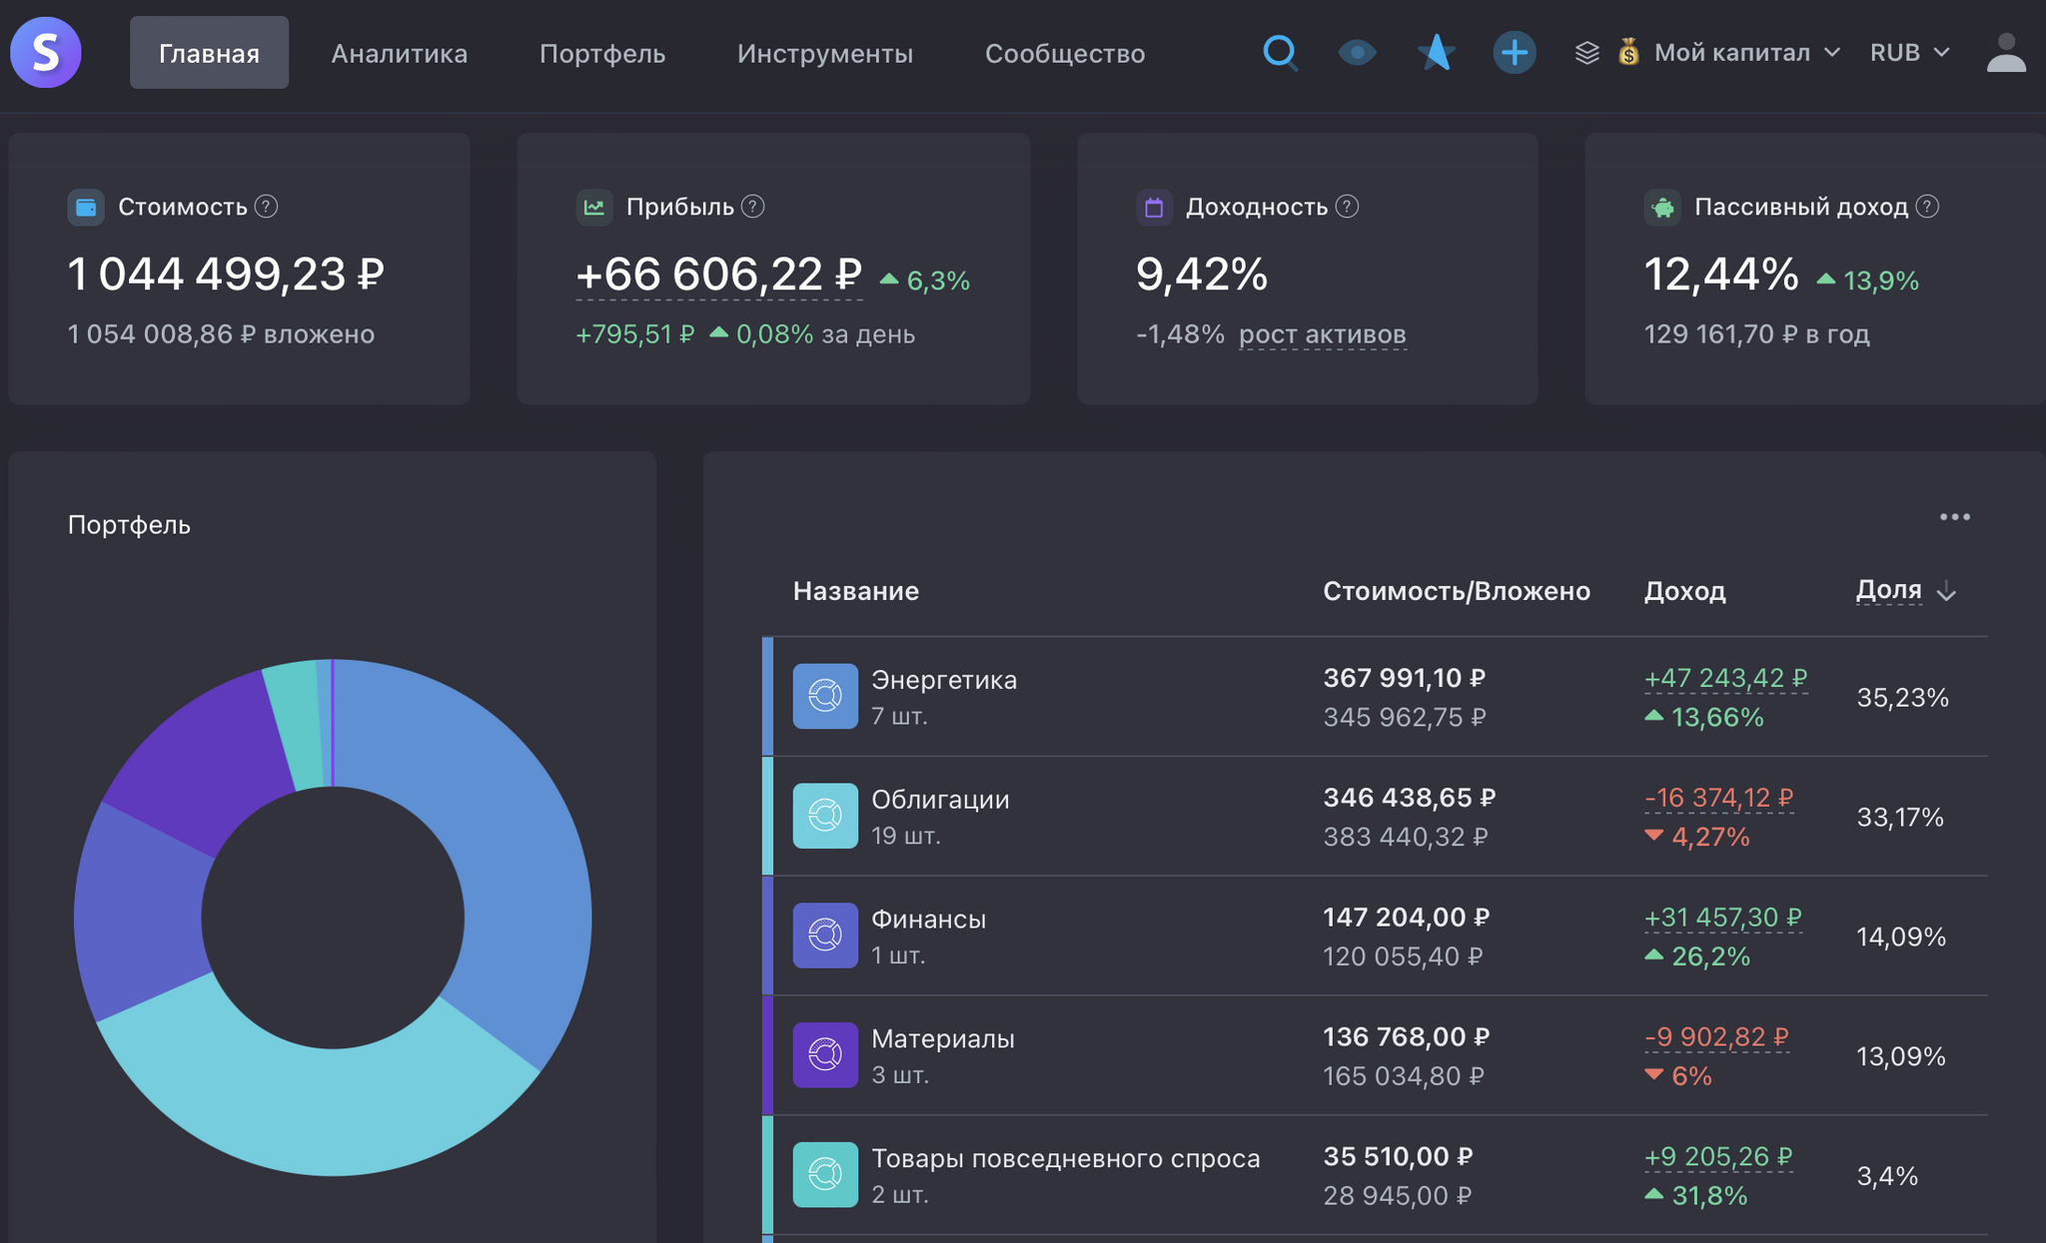Image resolution: width=2046 pixels, height=1243 pixels.
Task: Click the 35,23% share value
Action: (x=1902, y=697)
